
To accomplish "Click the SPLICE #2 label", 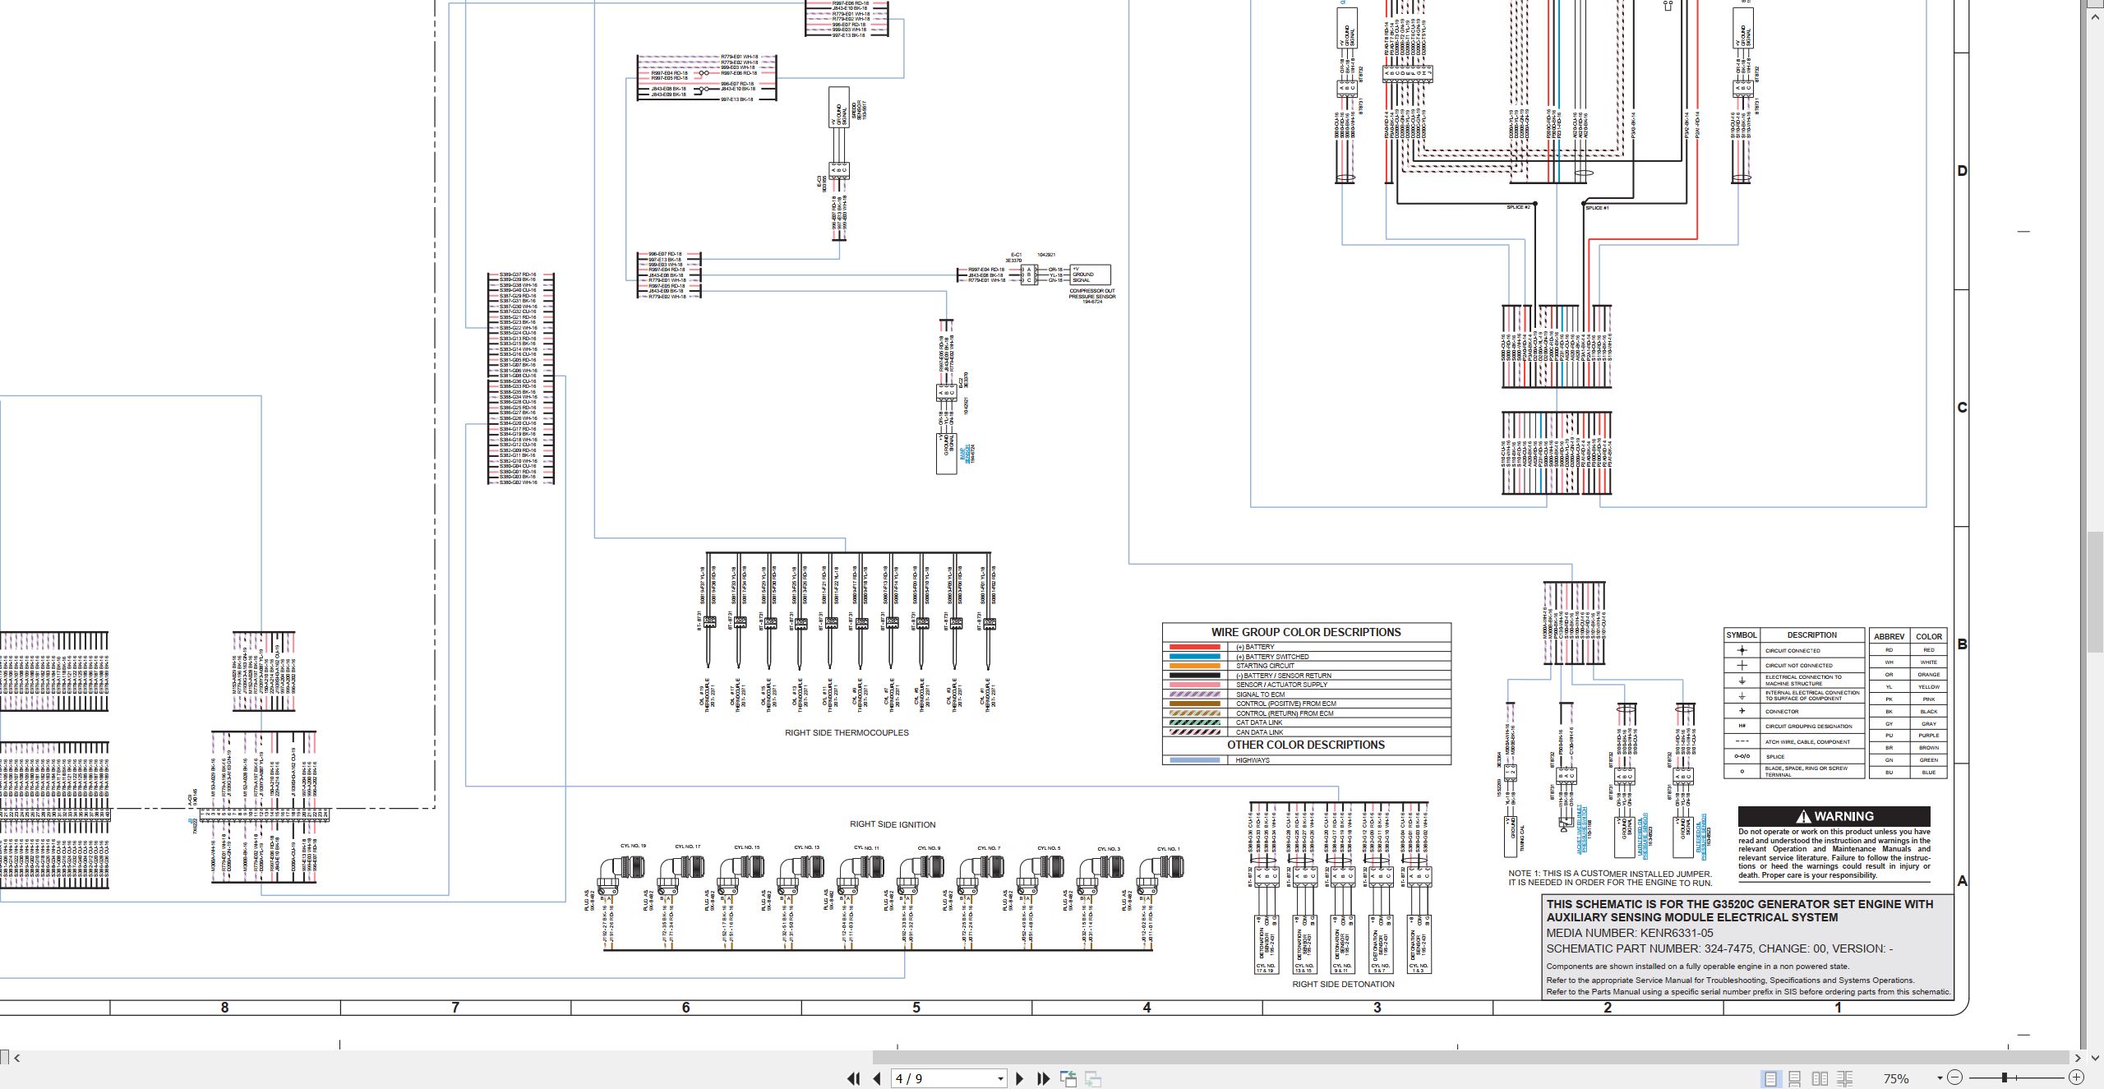I will [x=1518, y=207].
